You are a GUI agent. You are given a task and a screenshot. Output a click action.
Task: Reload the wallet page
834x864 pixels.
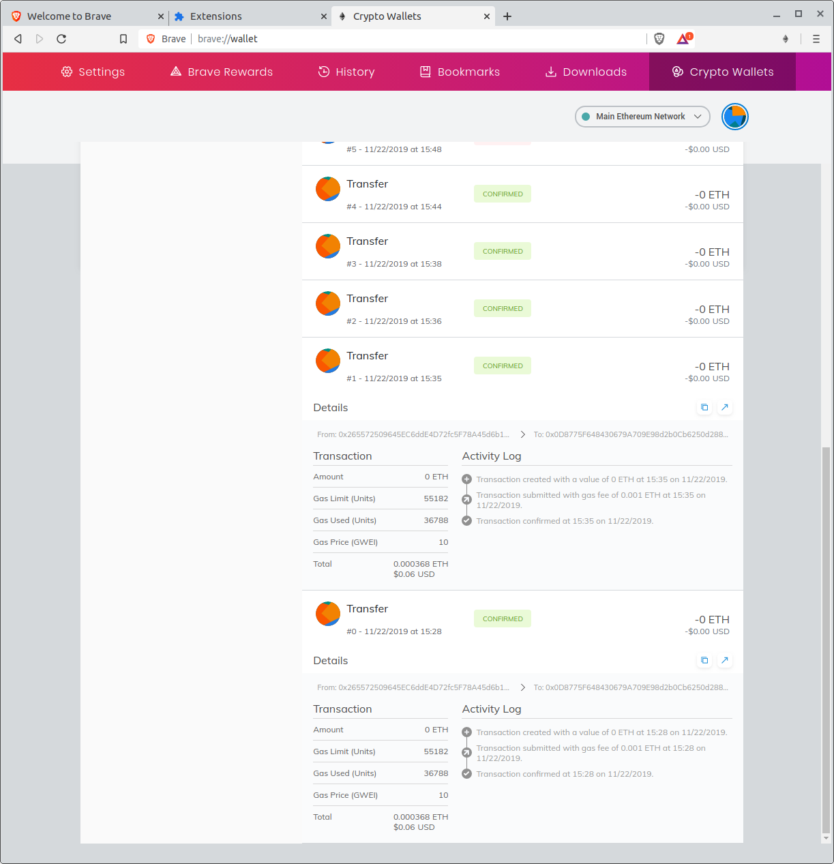pyautogui.click(x=61, y=39)
